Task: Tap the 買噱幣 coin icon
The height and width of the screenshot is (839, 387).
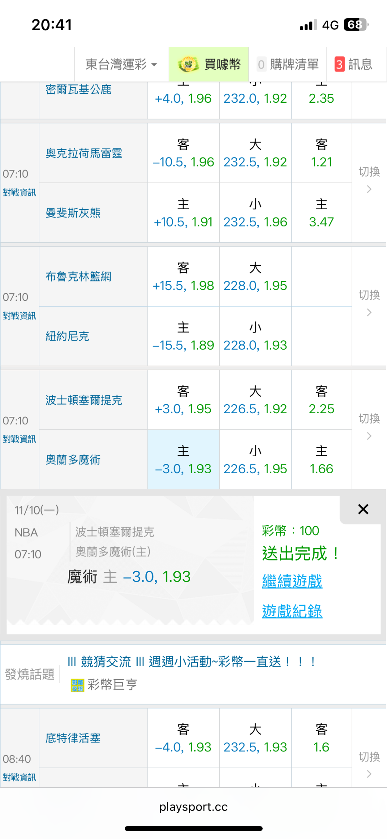Action: coord(188,65)
